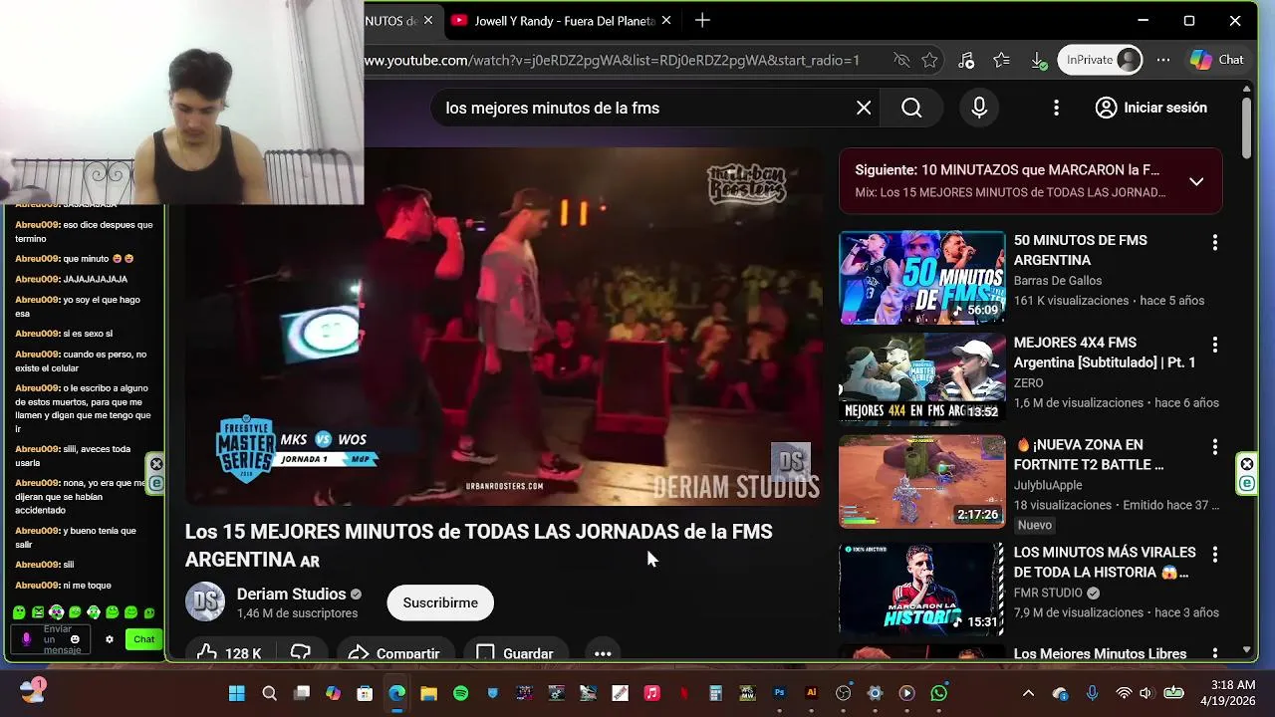The width and height of the screenshot is (1275, 717).
Task: Open options for Los Mejores Minutos Libres video
Action: (x=1214, y=653)
